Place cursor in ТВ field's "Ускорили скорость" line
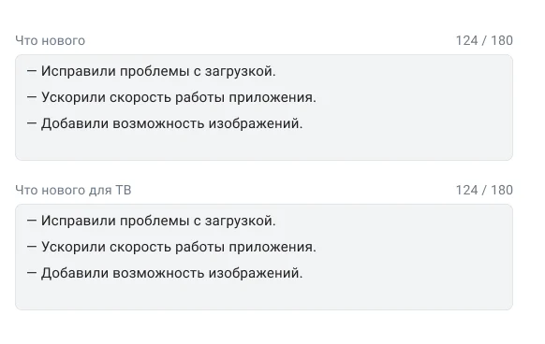 tap(171, 247)
